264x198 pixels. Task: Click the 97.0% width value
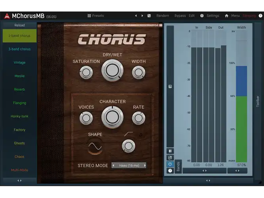[241, 165]
